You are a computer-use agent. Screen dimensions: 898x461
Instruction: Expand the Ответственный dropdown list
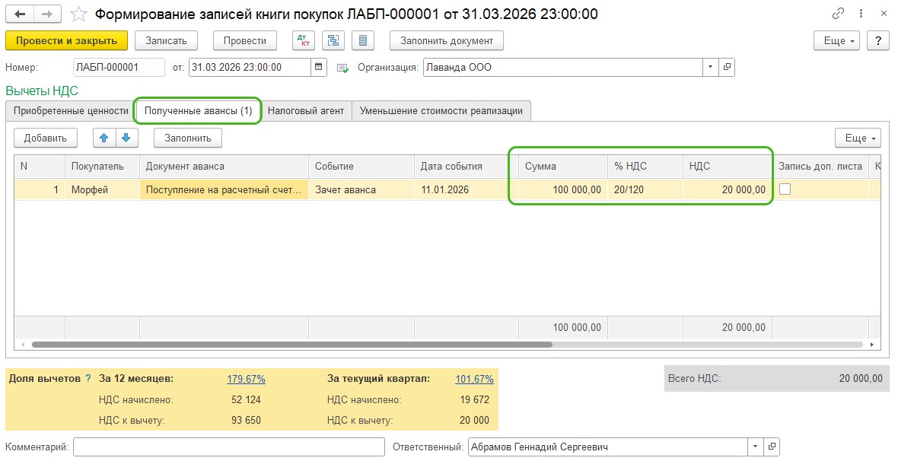tap(755, 447)
